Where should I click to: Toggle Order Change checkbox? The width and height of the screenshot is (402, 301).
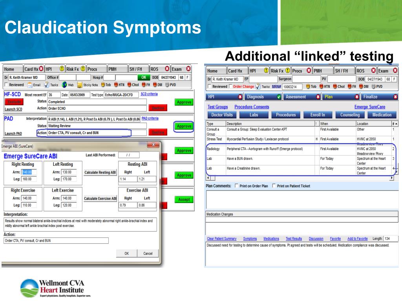pos(230,86)
